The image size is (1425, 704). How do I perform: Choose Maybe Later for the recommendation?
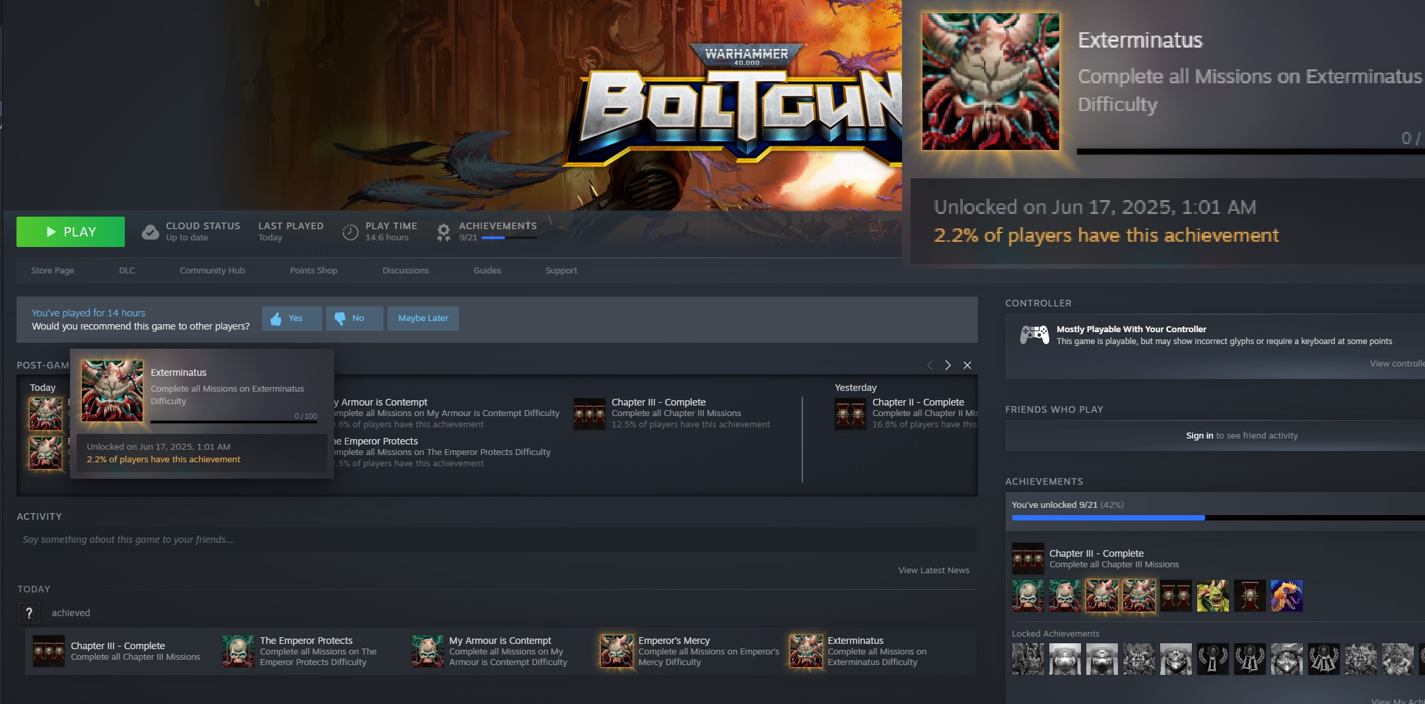pyautogui.click(x=423, y=318)
